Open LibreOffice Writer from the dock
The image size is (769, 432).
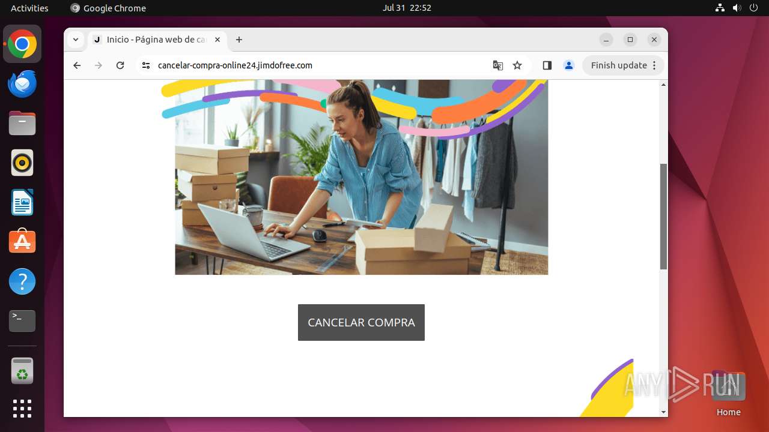[x=22, y=203]
